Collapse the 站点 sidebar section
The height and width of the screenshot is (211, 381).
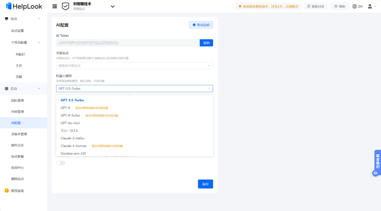coord(39,19)
